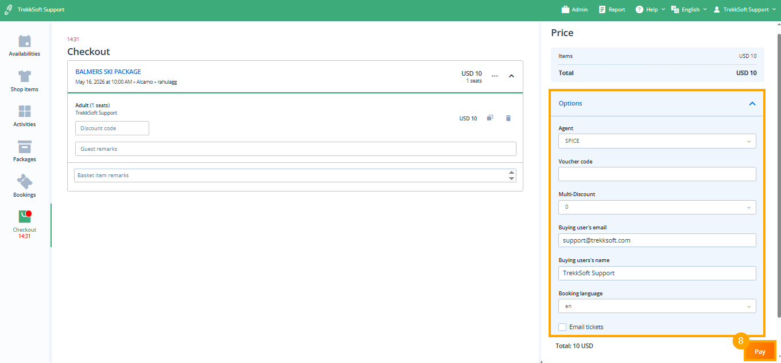The image size is (781, 363).
Task: Open Bookings ticket icon in sidebar
Action: 24,182
